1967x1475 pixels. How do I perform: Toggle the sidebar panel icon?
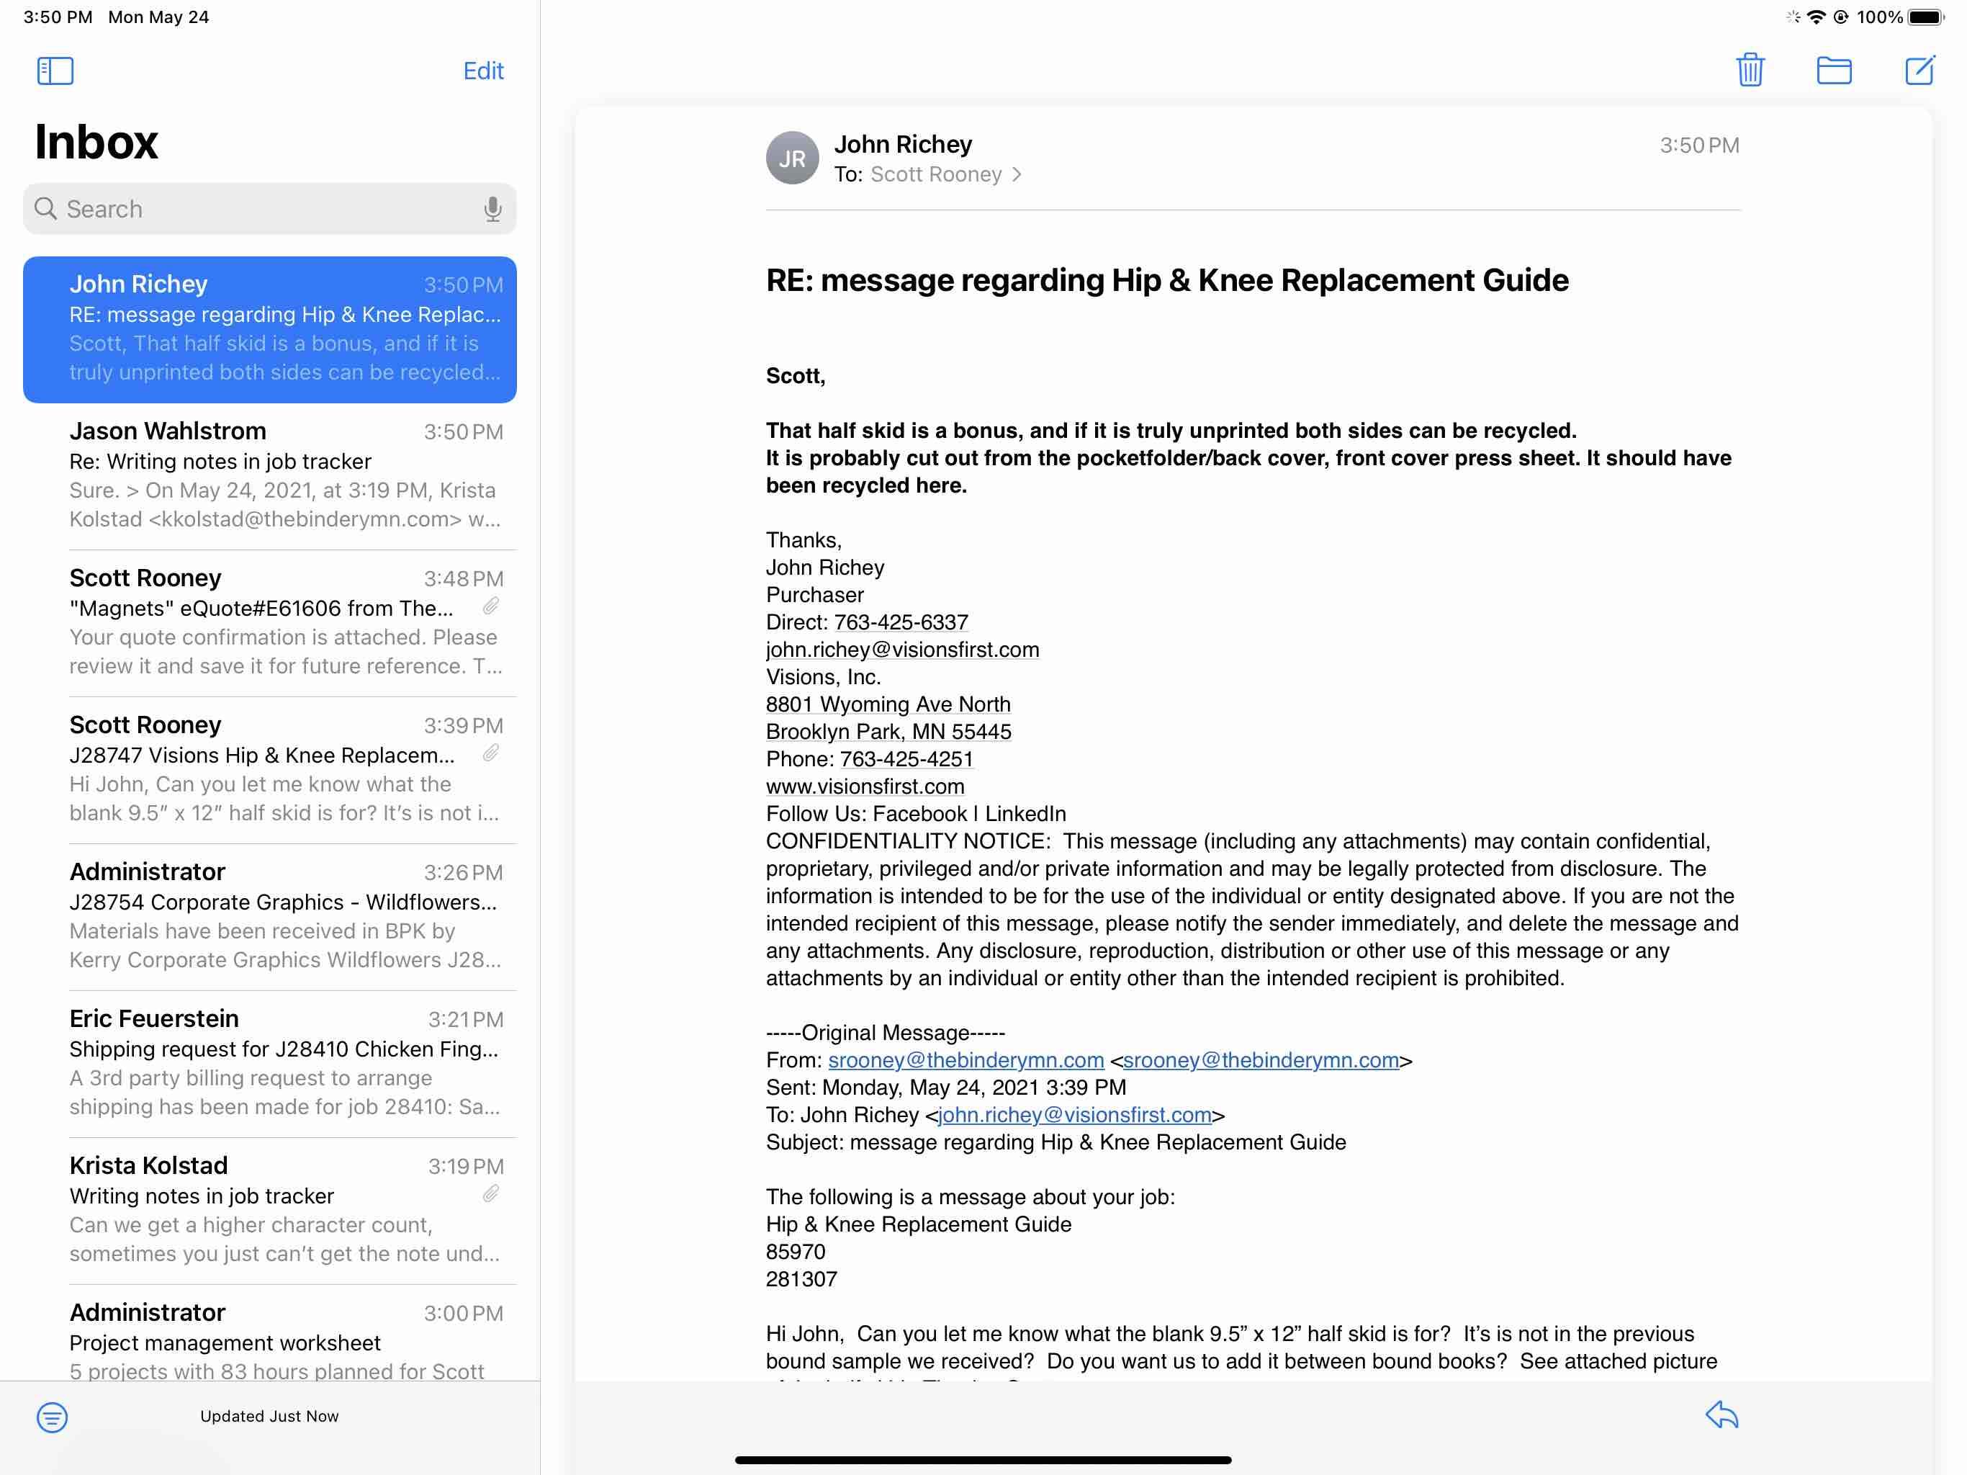click(x=55, y=71)
